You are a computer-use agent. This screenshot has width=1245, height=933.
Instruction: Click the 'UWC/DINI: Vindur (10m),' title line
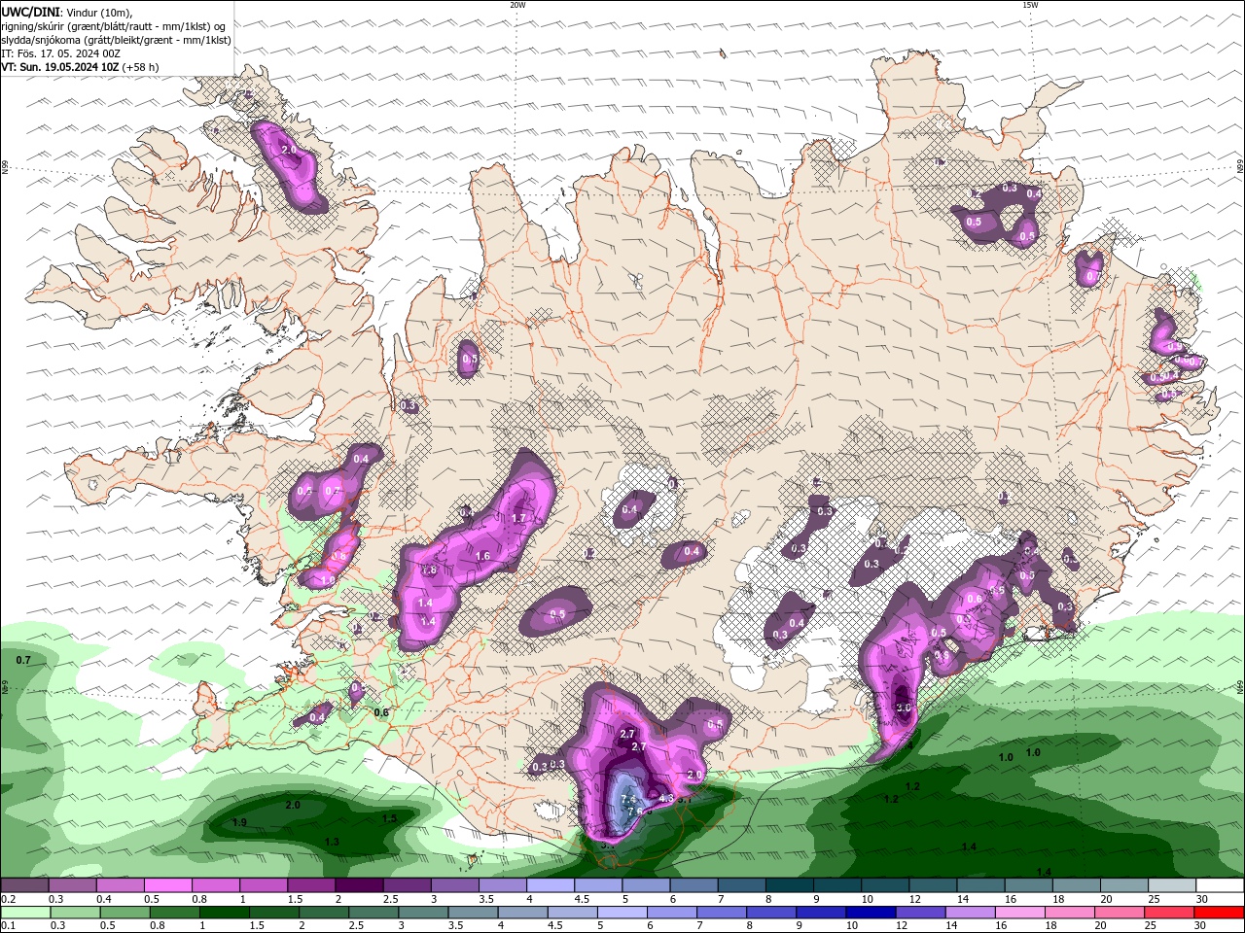pos(66,12)
